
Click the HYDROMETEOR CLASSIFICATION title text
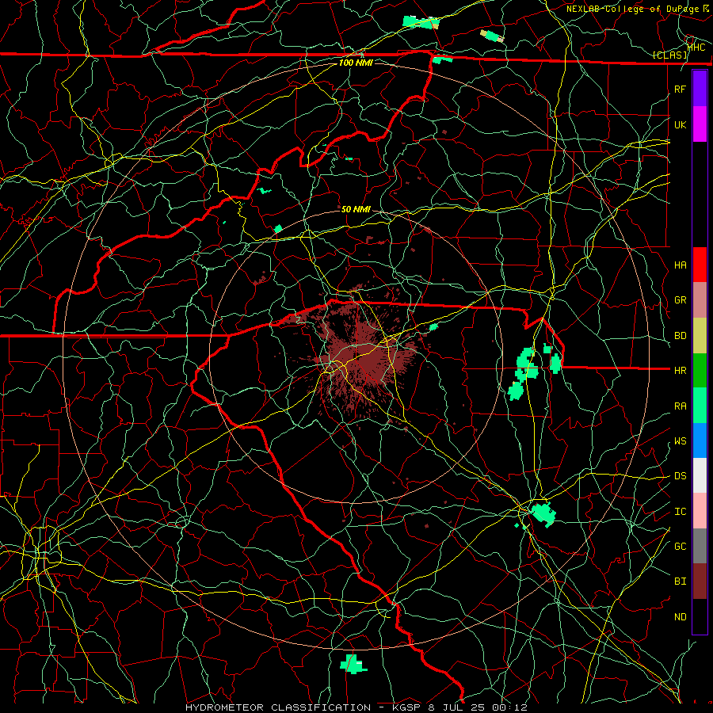278,707
